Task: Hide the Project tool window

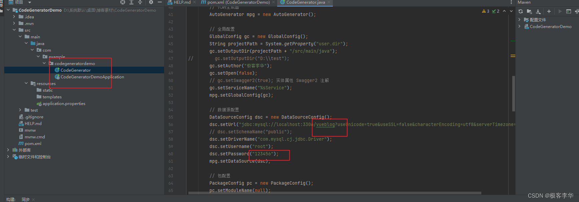Action: tap(160, 2)
